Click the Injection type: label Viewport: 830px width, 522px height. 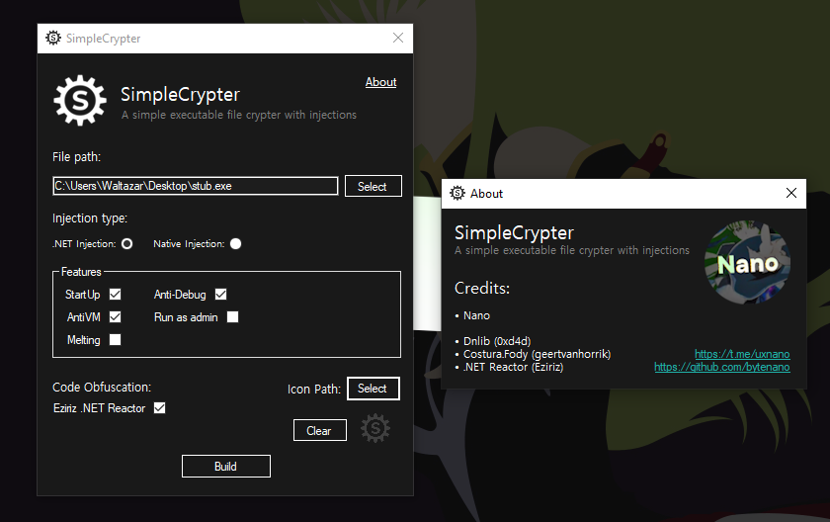90,218
